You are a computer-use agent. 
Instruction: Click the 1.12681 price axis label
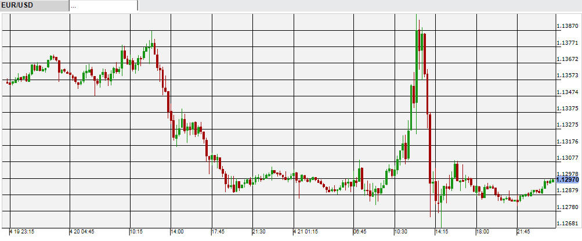point(567,223)
